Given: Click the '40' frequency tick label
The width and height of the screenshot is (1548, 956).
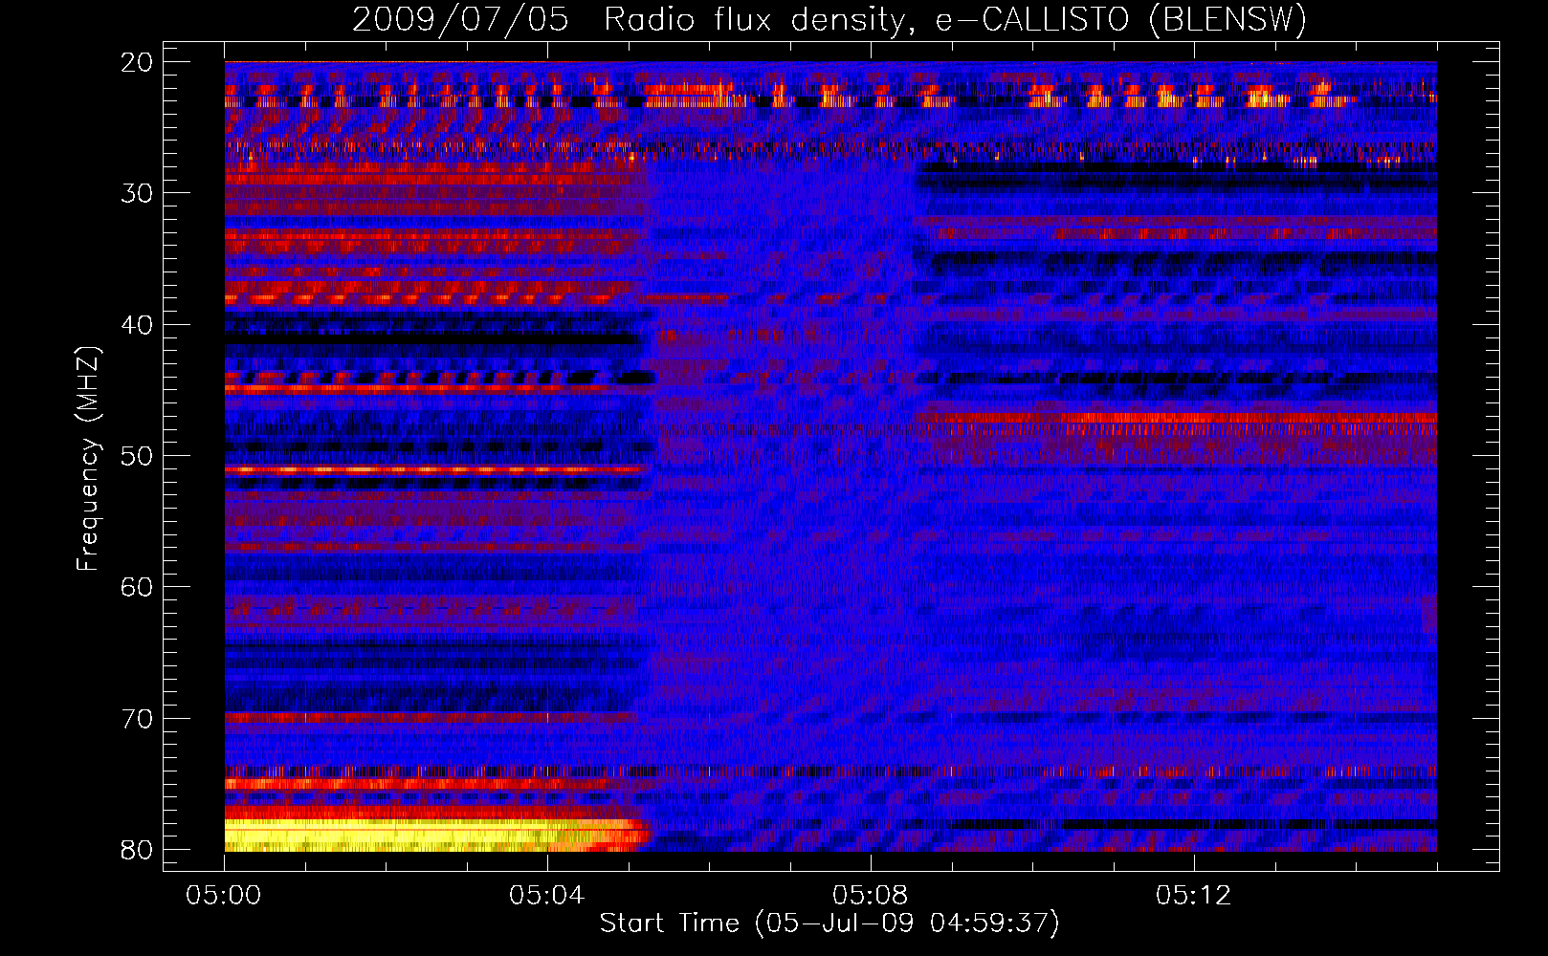Looking at the screenshot, I should (137, 325).
